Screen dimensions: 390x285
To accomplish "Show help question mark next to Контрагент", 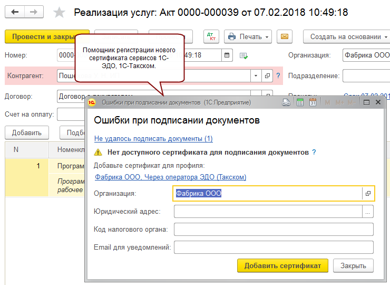I will pos(278,75).
